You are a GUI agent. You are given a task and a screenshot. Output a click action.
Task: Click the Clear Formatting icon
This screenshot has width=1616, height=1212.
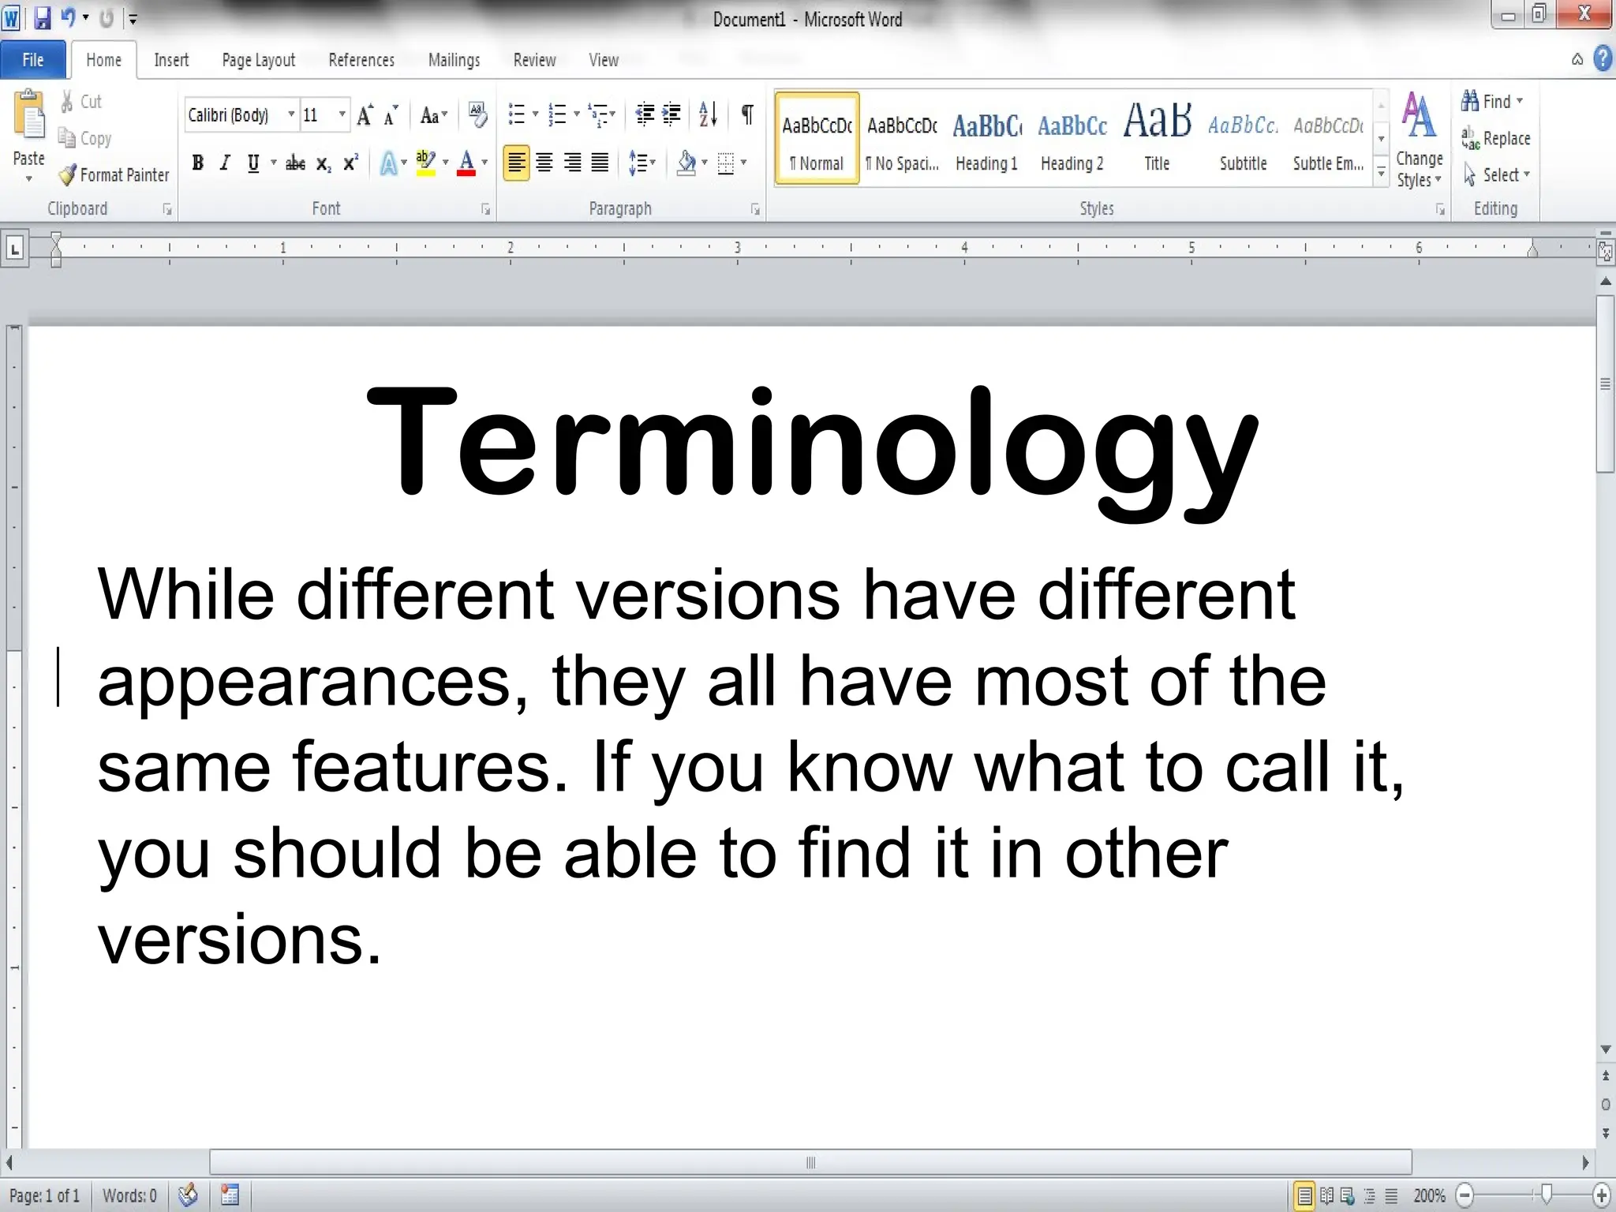477,115
